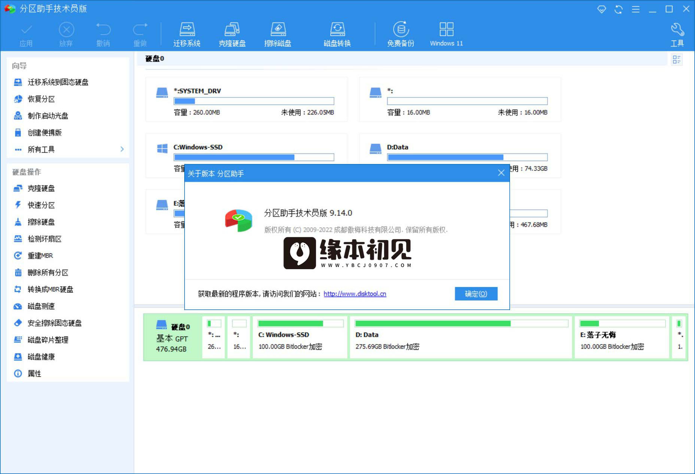Click the 磁盘健康 sidebar icon
Image resolution: width=695 pixels, height=474 pixels.
(18, 356)
